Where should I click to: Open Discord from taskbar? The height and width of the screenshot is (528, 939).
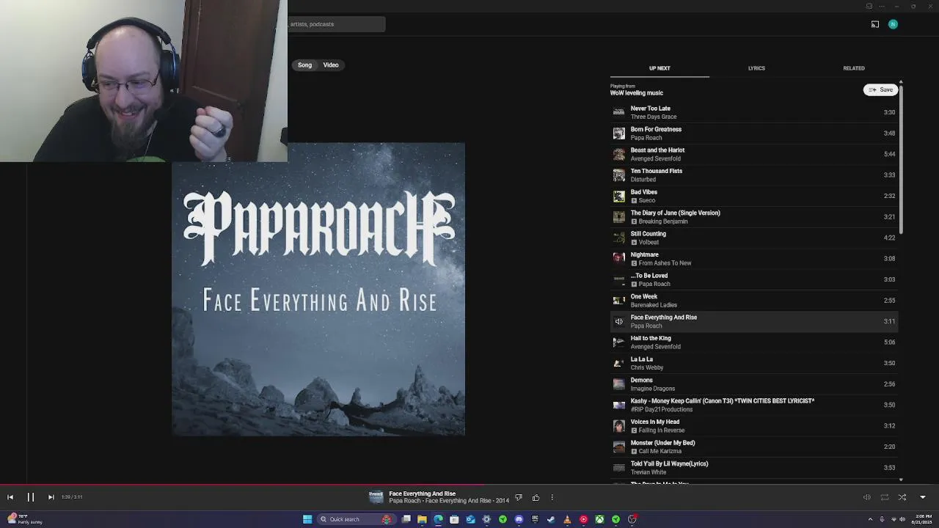click(519, 519)
